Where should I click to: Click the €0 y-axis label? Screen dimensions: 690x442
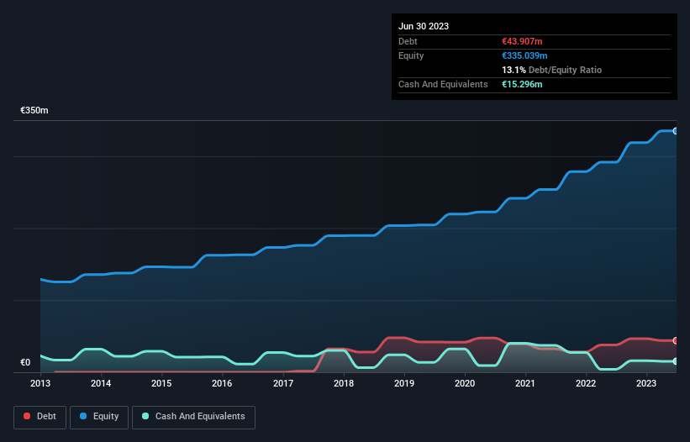(x=25, y=363)
